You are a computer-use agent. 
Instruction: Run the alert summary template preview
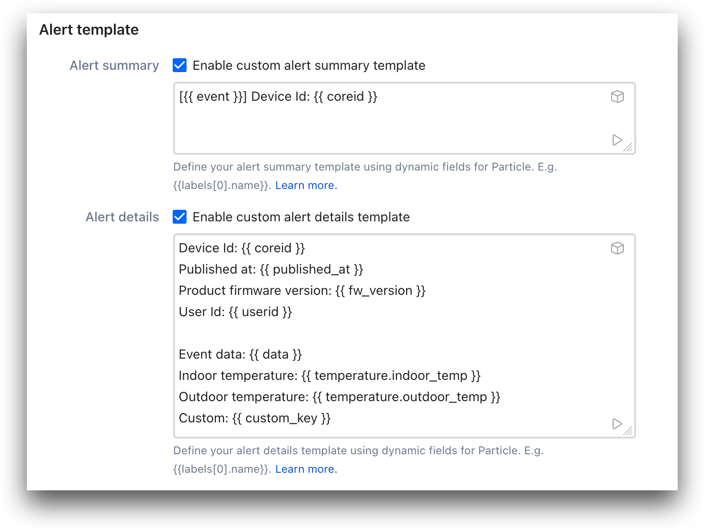pos(617,140)
